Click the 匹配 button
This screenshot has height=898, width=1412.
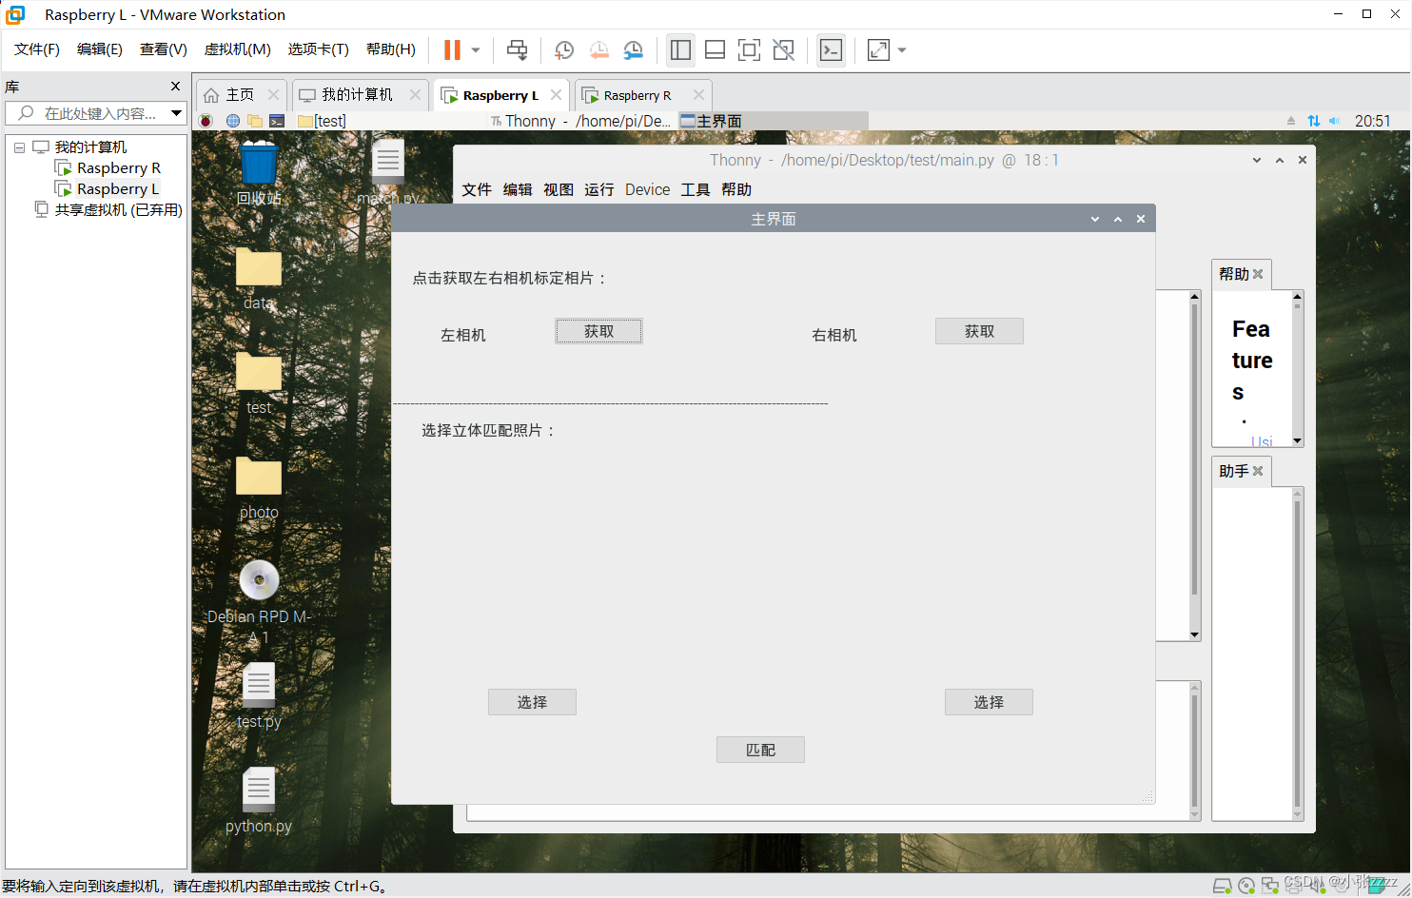(760, 750)
